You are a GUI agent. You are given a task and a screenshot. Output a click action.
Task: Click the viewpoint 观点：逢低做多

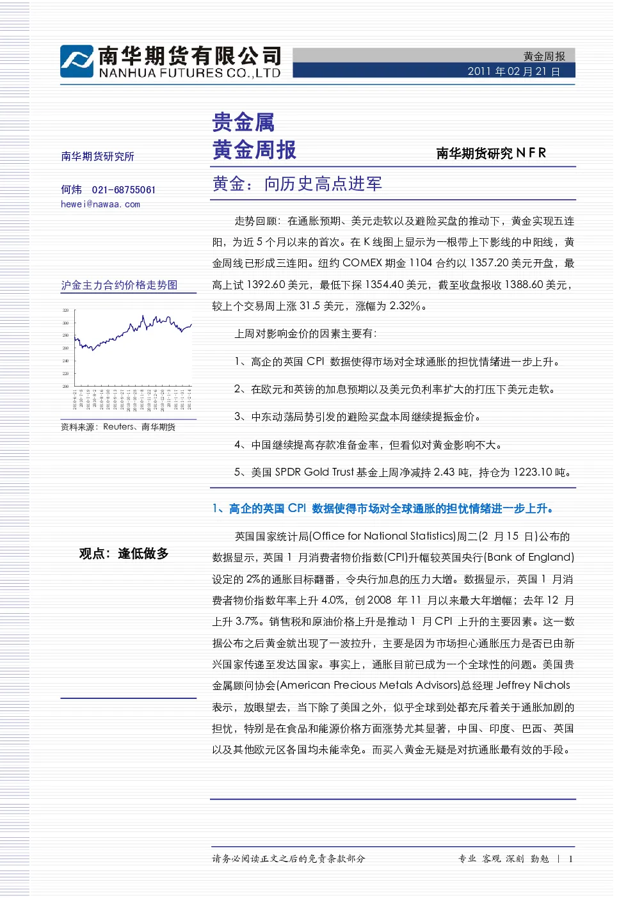pyautogui.click(x=124, y=553)
